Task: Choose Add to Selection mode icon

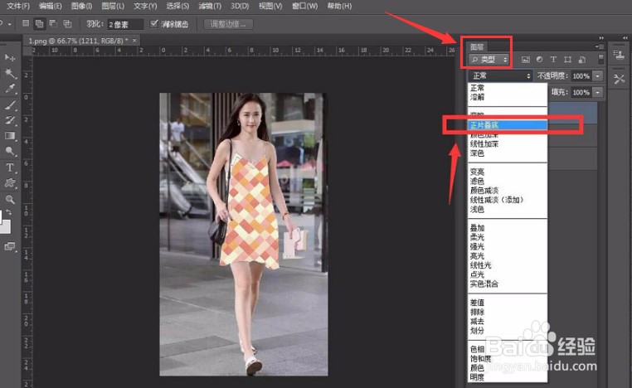Action: point(40,24)
